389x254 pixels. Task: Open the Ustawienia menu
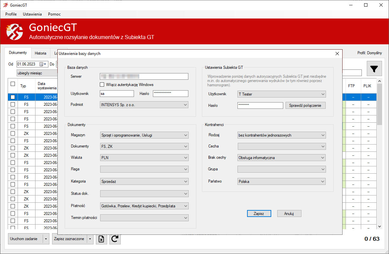32,14
